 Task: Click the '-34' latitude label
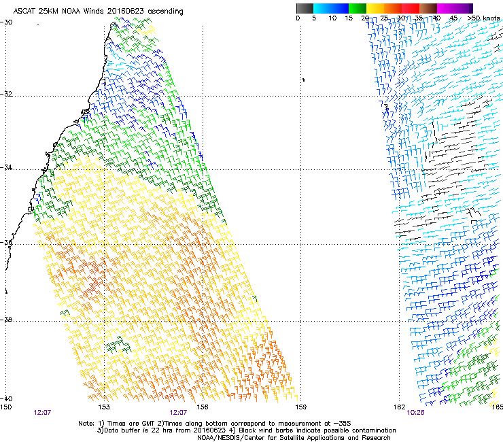pyautogui.click(x=6, y=167)
